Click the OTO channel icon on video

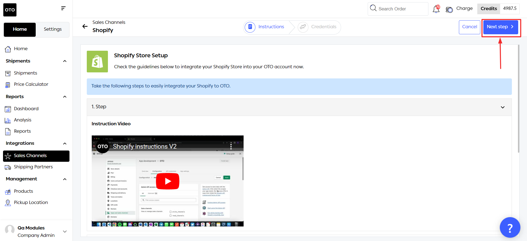click(103, 146)
